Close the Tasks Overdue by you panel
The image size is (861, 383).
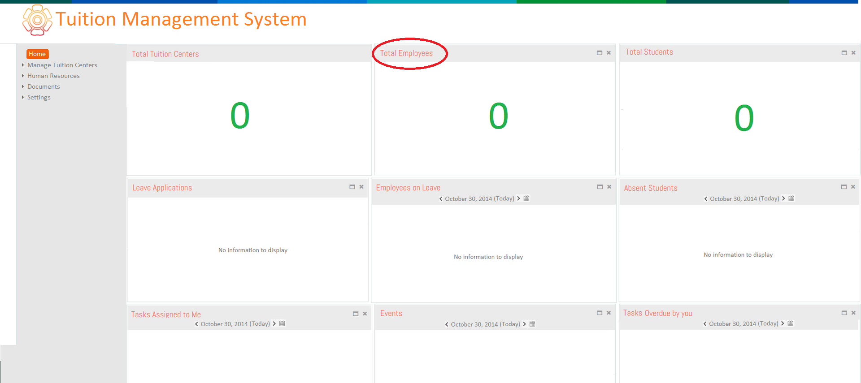tap(853, 313)
